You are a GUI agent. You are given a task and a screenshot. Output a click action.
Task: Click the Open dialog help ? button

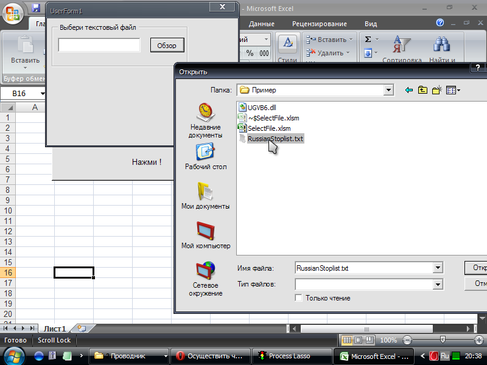click(x=478, y=68)
